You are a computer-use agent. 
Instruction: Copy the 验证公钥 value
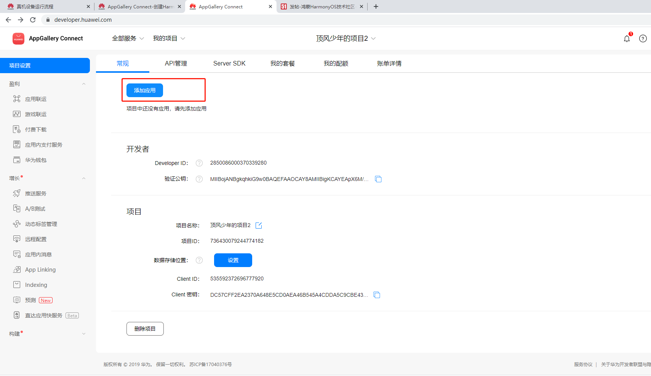[x=378, y=179]
